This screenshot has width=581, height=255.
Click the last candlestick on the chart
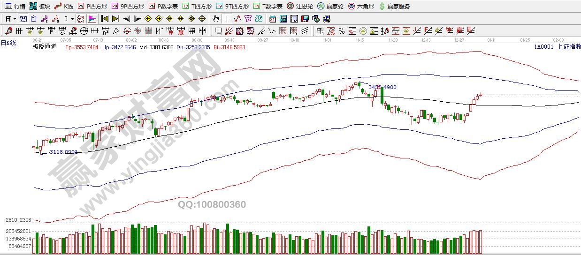click(481, 95)
